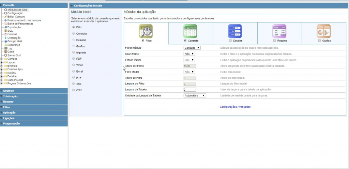Click the Gráfico module chart icon
349x169 pixels.
324,31
